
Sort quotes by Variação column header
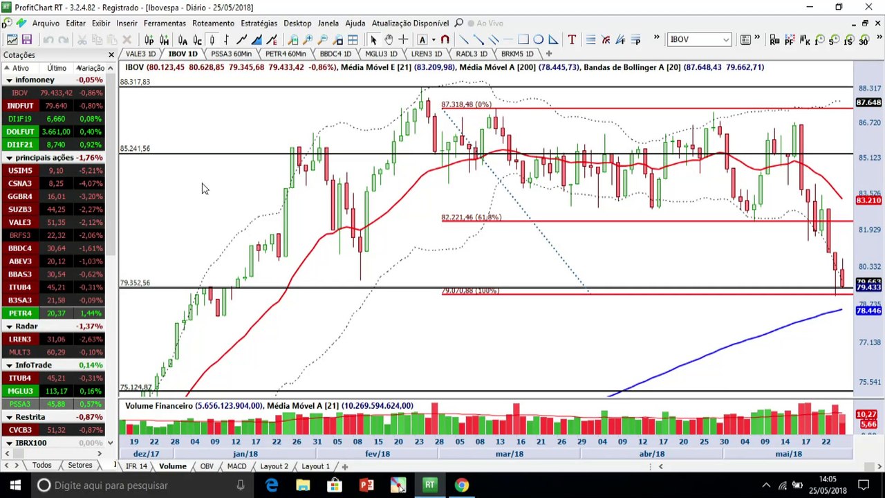tap(91, 68)
